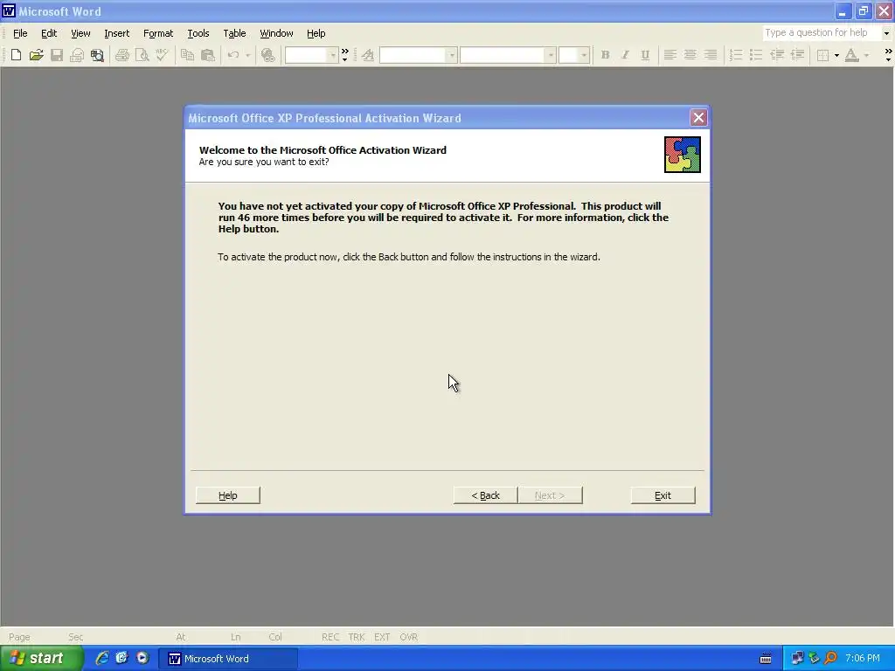Screen dimensions: 895x671
Task: Click the Align Right icon
Action: [711, 55]
